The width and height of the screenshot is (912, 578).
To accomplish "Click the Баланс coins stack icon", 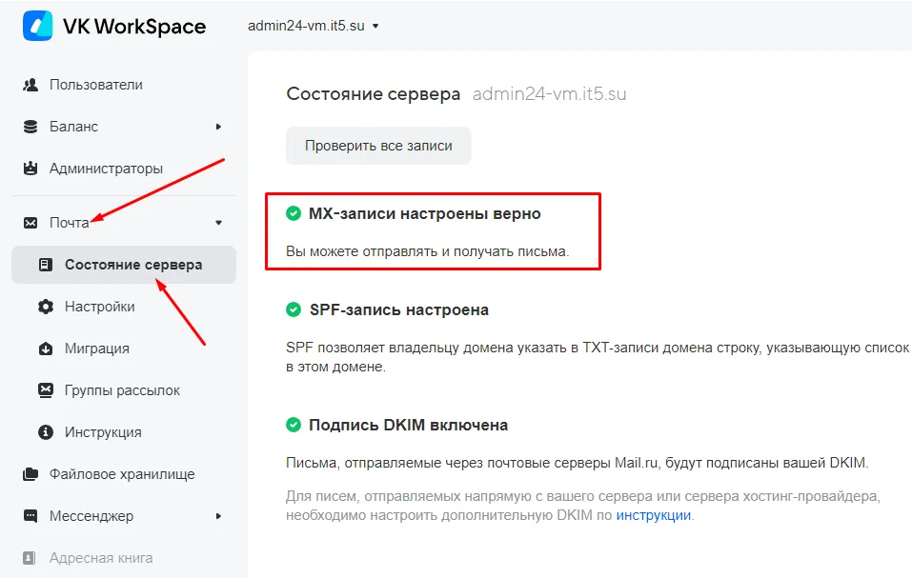I will click(x=30, y=127).
